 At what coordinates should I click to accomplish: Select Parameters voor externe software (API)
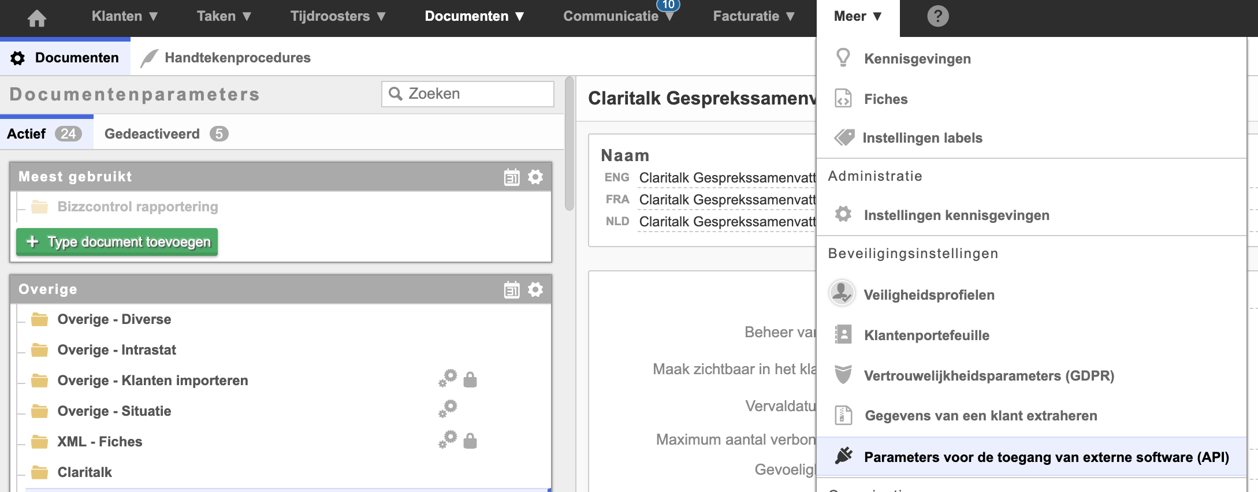1045,457
